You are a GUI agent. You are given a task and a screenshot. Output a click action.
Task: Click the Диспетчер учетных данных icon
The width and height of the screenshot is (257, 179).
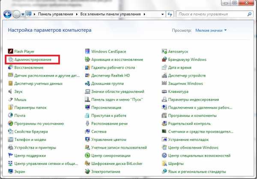point(10,84)
